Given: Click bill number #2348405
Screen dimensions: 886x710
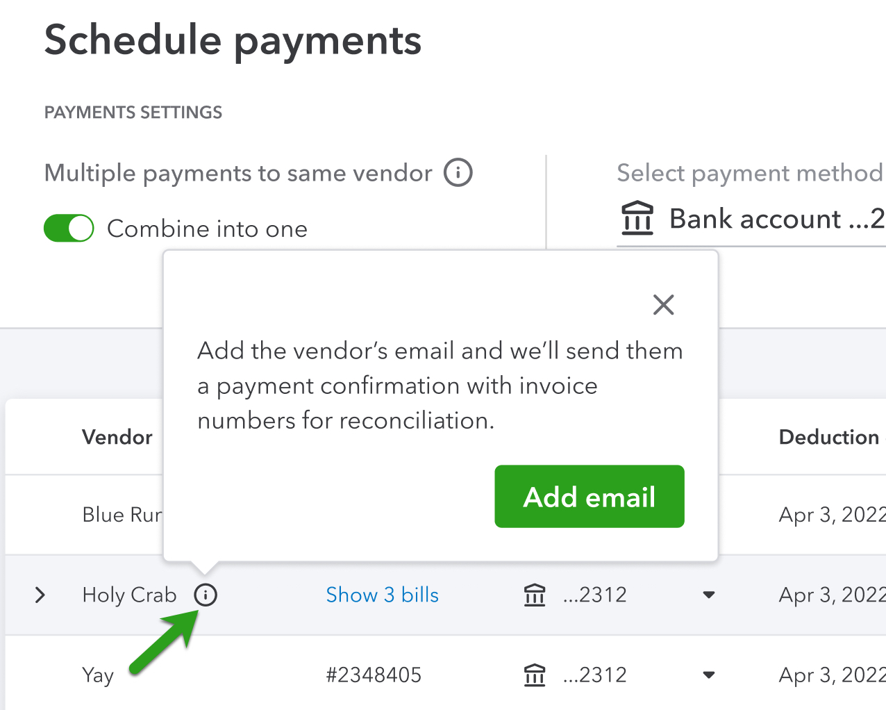Looking at the screenshot, I should tap(374, 675).
